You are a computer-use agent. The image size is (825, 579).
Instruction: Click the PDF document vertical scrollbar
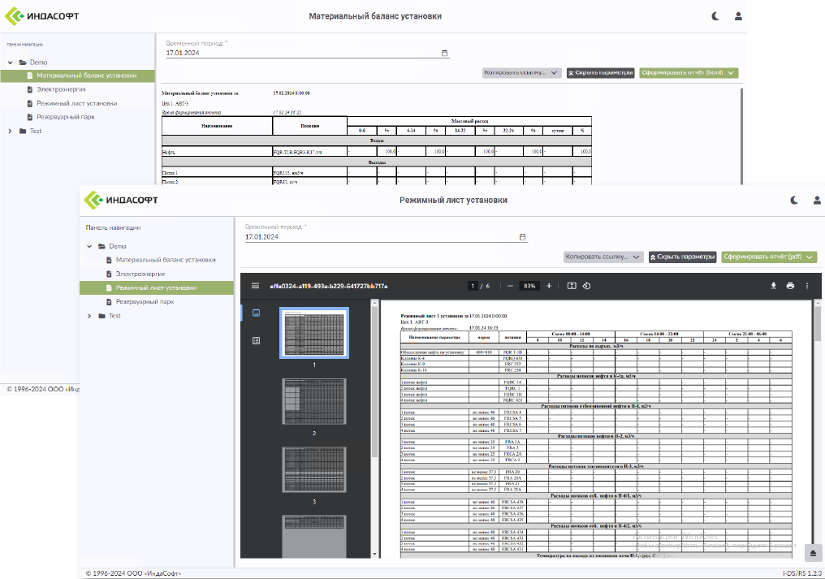[x=818, y=324]
